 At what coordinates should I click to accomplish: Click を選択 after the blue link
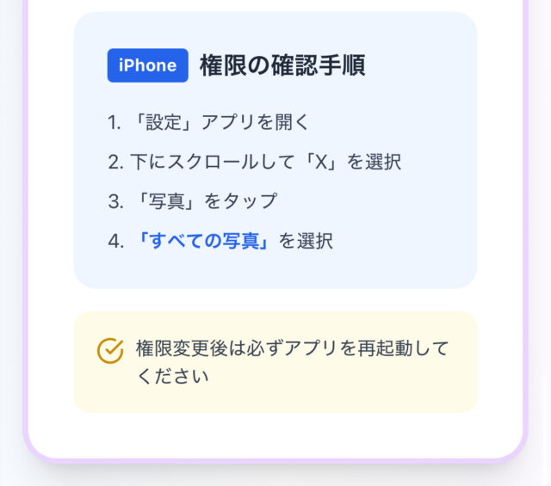pos(306,242)
